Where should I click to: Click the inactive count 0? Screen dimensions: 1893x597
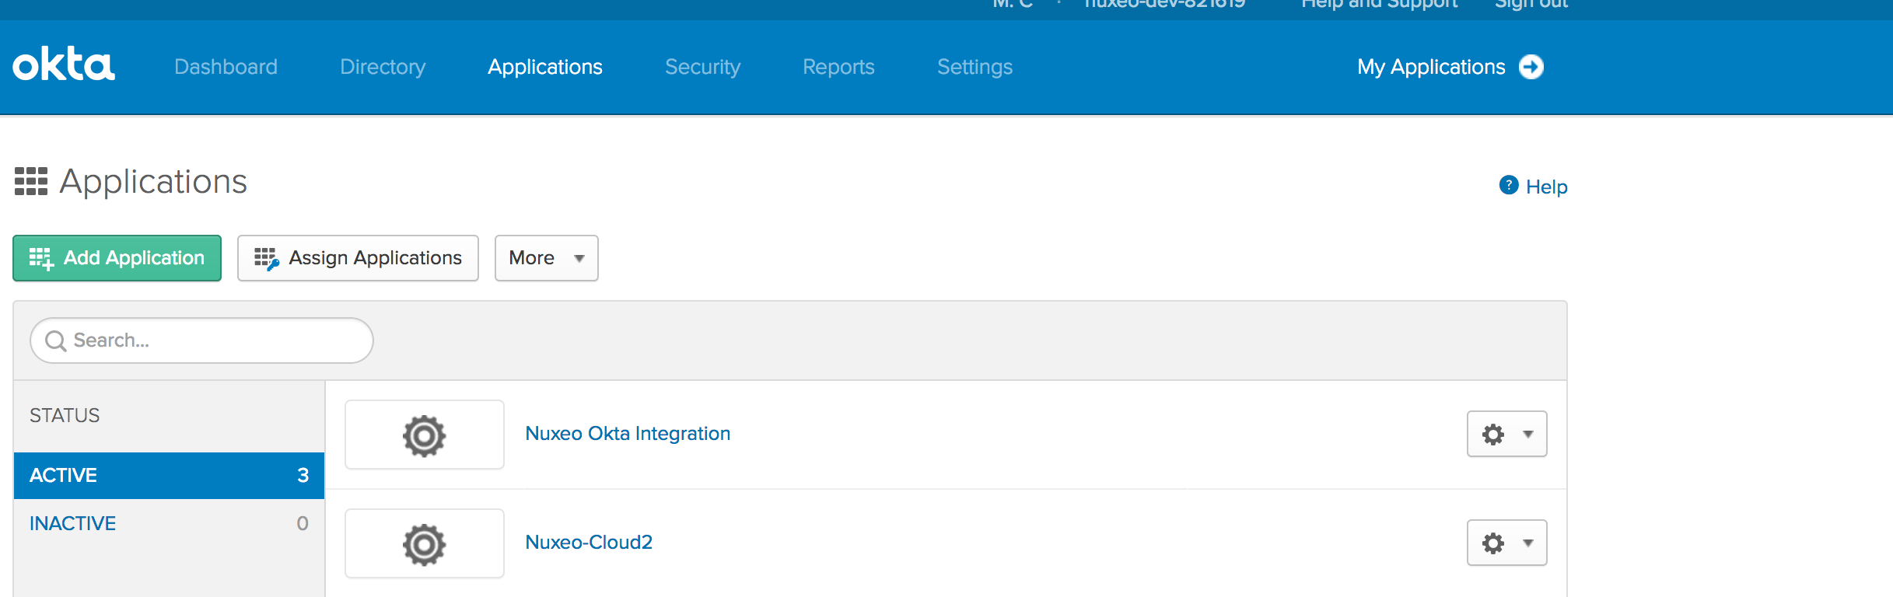click(x=303, y=523)
